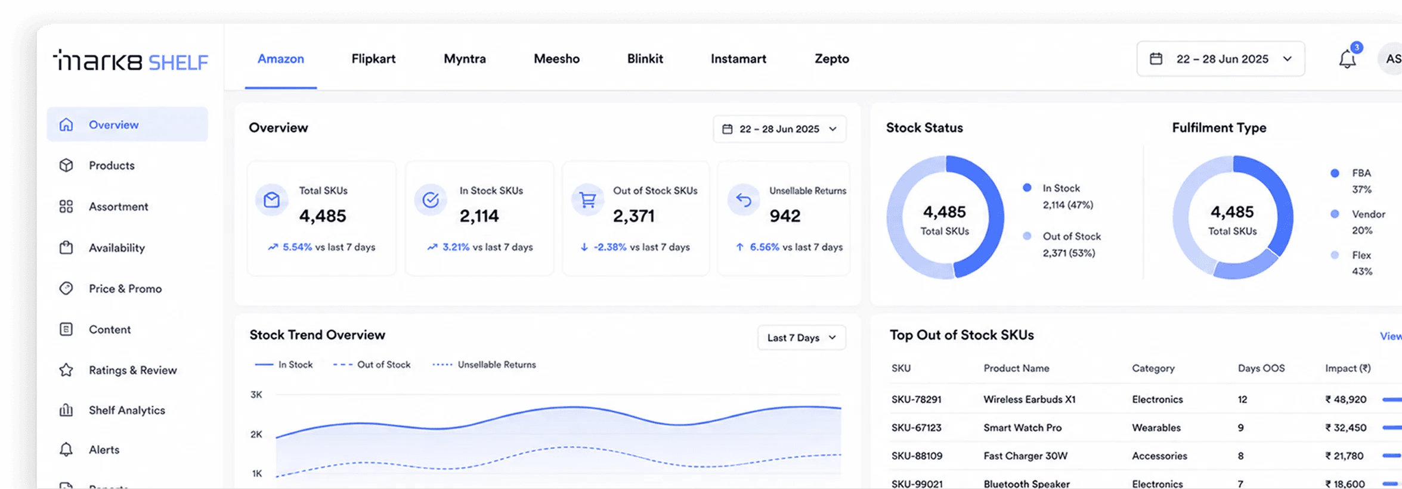Switch to the Blinkit tab

click(645, 58)
